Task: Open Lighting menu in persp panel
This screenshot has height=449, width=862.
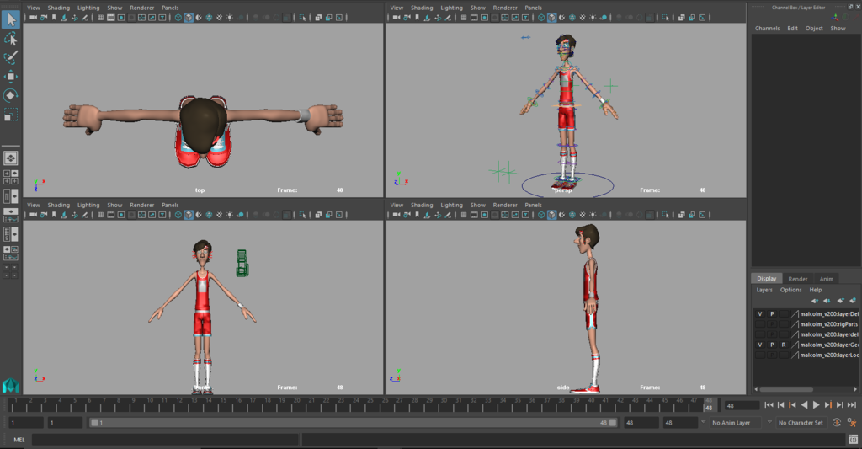Action: pos(451,8)
